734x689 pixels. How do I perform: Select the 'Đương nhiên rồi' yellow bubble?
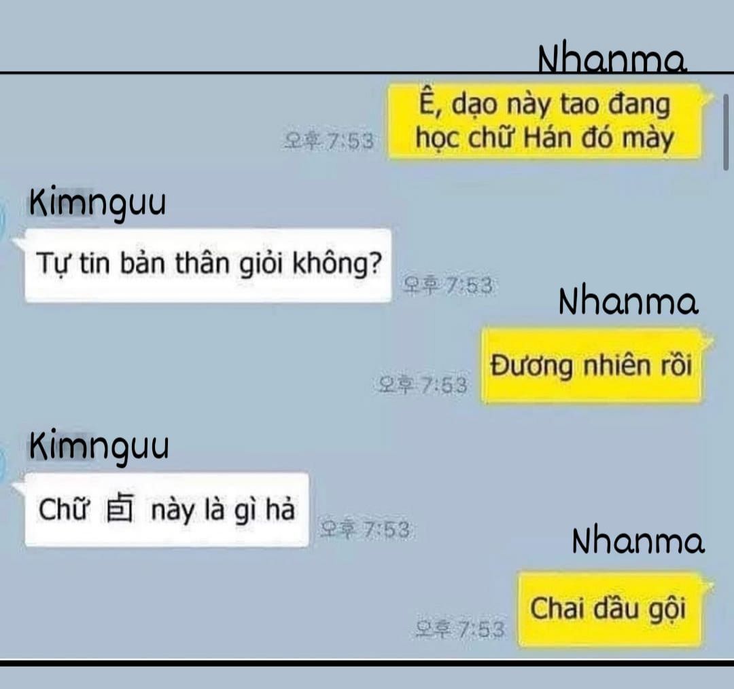coord(593,365)
